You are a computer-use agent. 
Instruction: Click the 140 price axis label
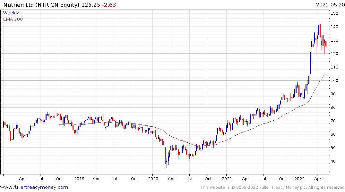[x=334, y=27]
